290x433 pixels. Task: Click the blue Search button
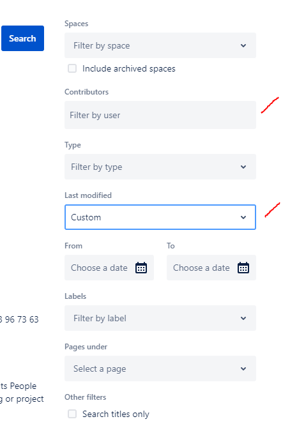pyautogui.click(x=22, y=38)
